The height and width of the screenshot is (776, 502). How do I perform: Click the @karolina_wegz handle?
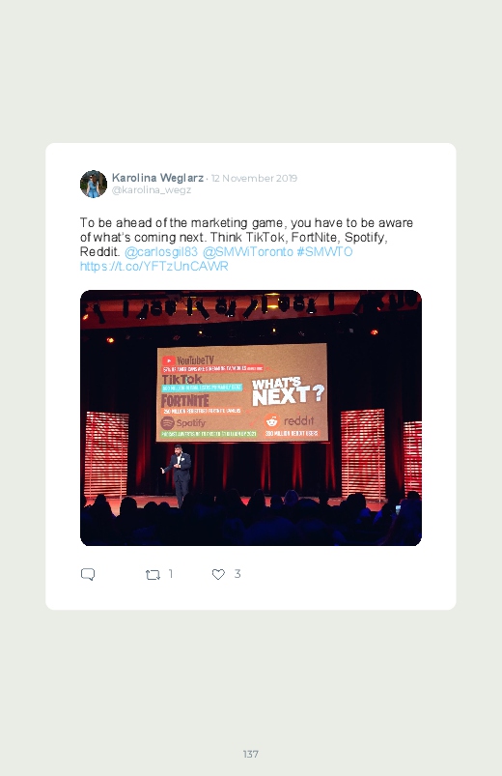click(x=152, y=190)
